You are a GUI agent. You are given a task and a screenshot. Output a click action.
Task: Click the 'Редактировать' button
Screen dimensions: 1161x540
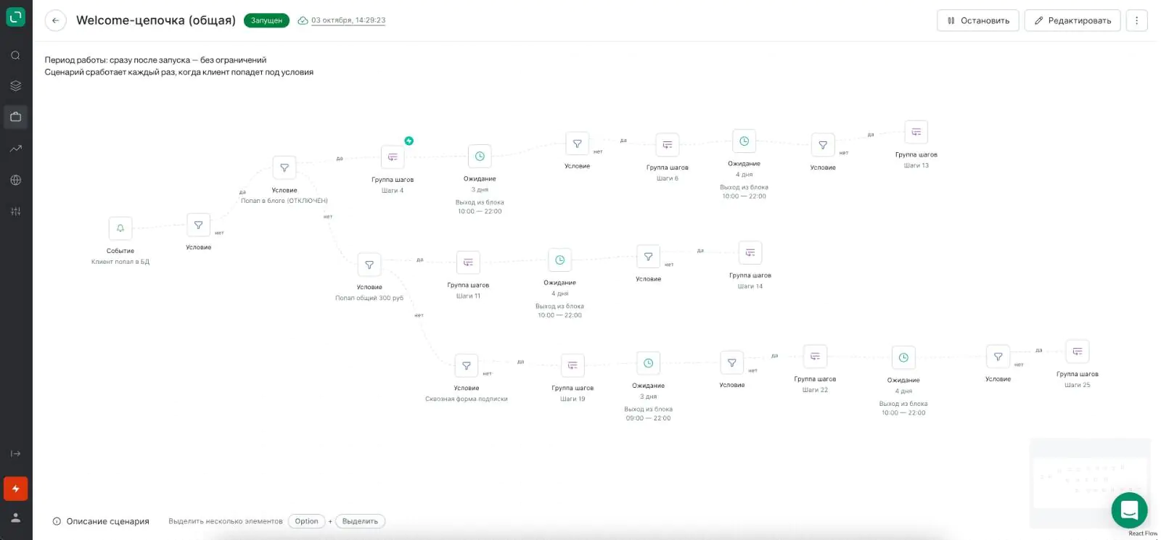1072,20
